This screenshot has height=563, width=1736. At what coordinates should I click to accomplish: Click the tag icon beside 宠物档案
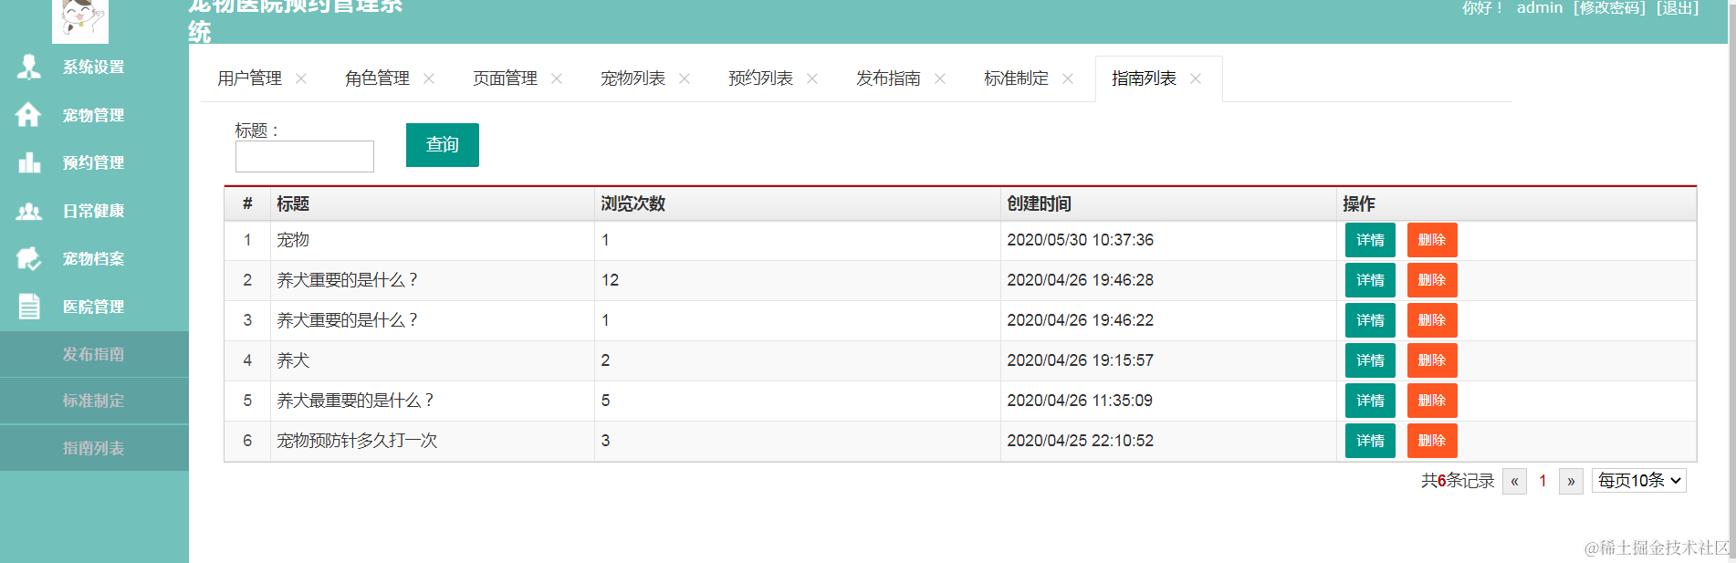(29, 258)
